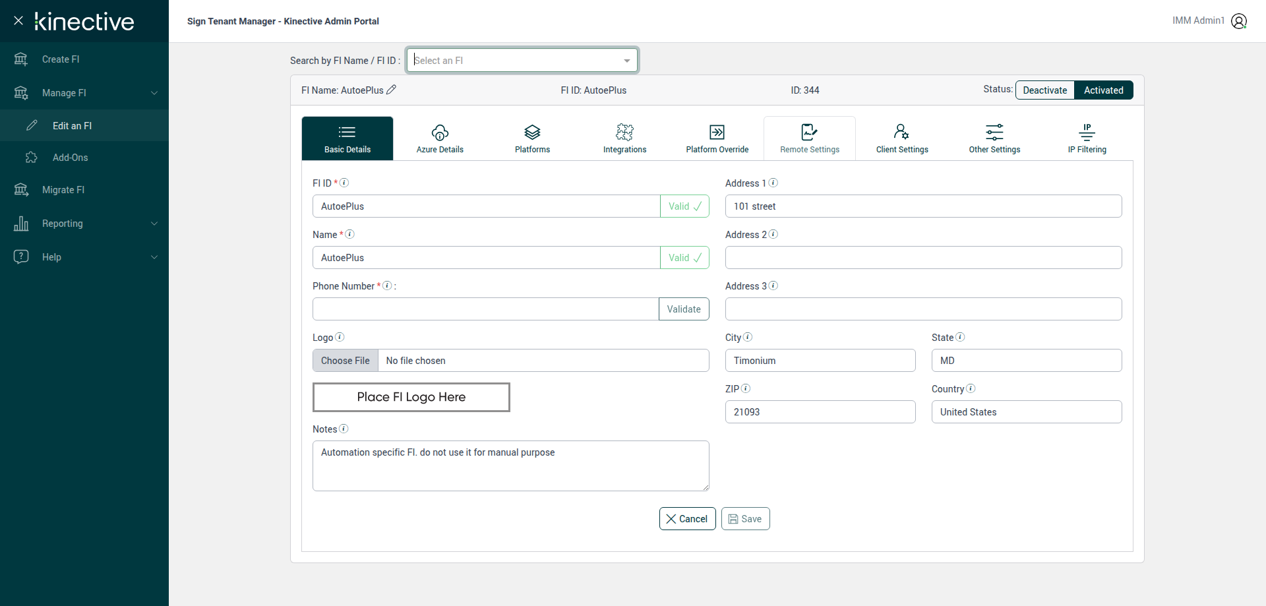Open Create FI in the sidebar
The image size is (1266, 606).
point(84,59)
